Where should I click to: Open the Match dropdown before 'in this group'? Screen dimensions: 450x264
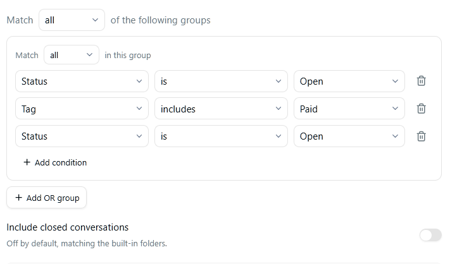(72, 55)
